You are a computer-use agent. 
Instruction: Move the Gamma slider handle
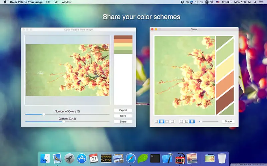point(63,122)
